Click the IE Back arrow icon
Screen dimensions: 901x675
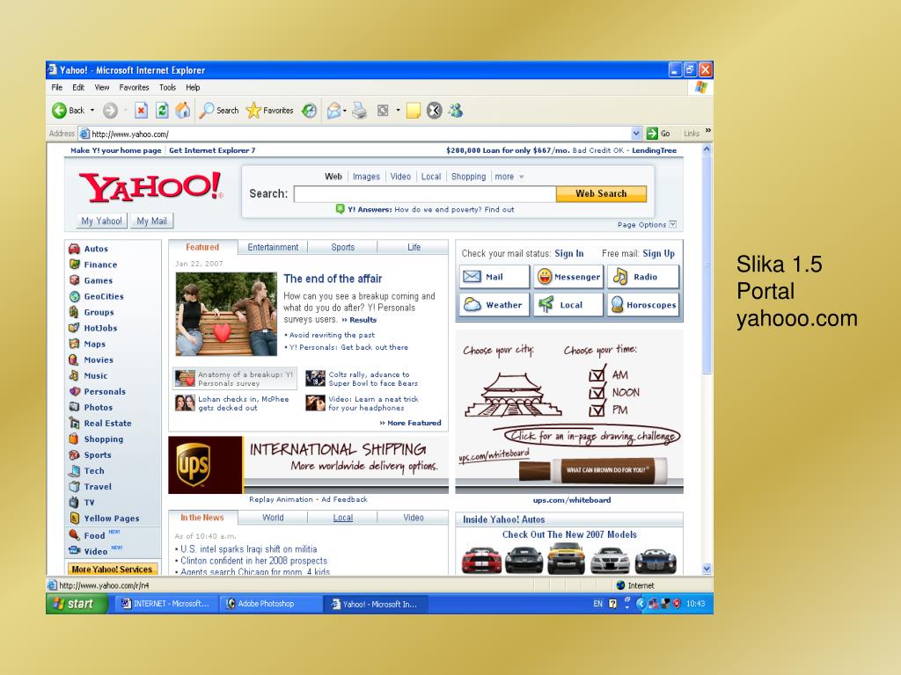coord(59,110)
